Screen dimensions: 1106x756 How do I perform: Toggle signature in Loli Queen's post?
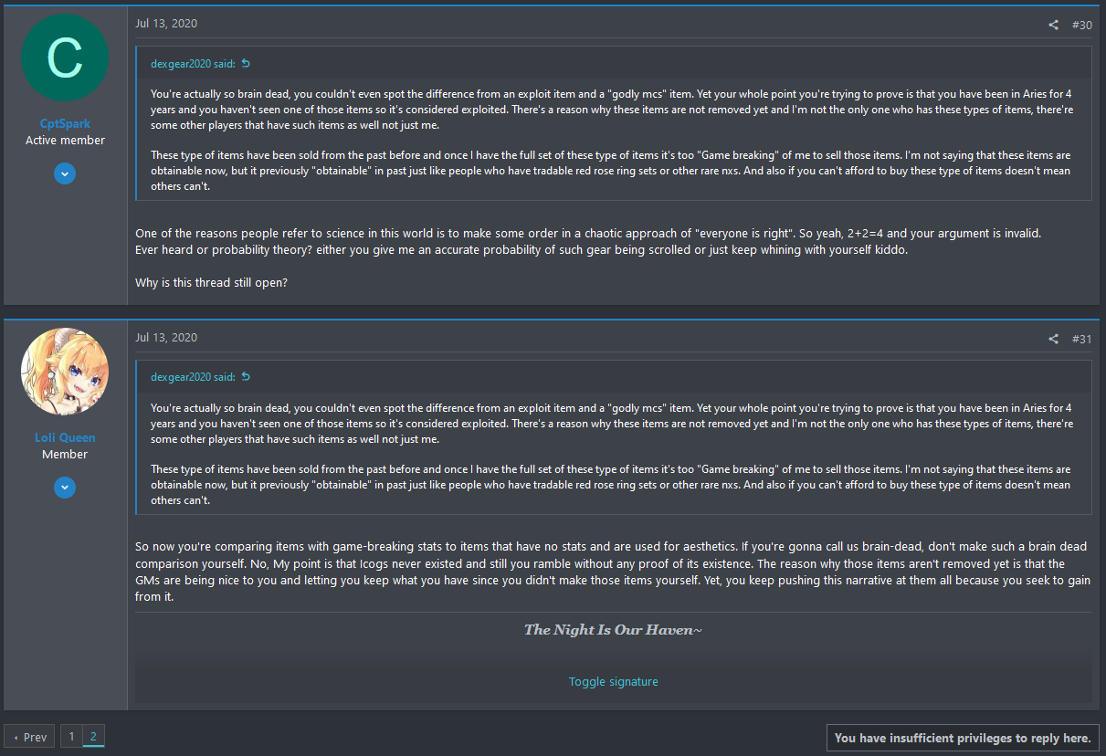614,681
